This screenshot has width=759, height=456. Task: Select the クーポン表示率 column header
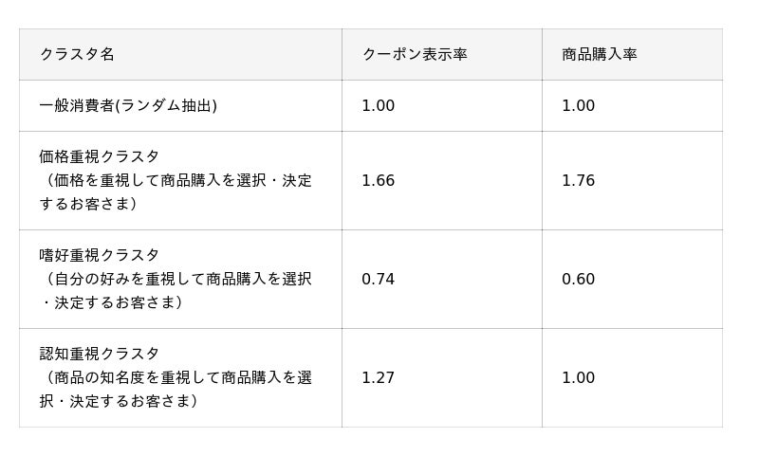coord(414,54)
